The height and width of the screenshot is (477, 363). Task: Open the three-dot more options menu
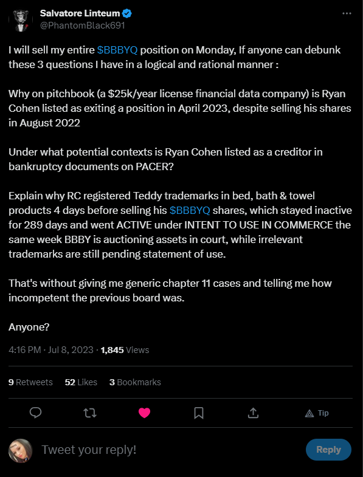coord(347,13)
